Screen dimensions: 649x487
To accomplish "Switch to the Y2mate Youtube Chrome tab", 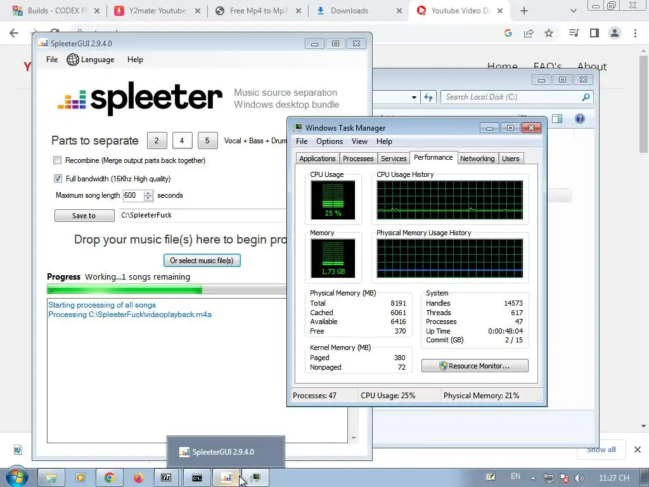I will point(156,11).
